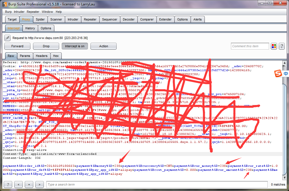Viewport: 289px width, 191px height.
Task: Open the Alerts tab
Action: point(198,19)
